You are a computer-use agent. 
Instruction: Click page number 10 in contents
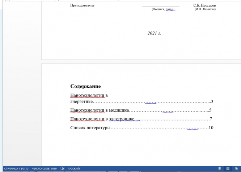211,128
